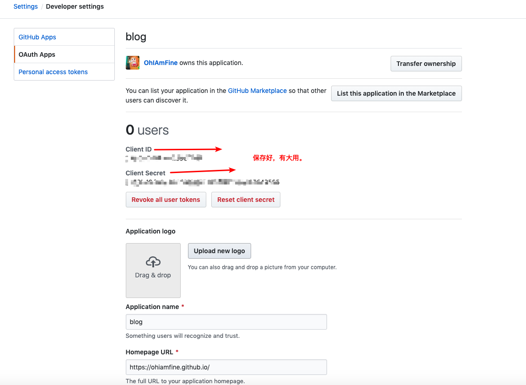Click 'Something users will recognize and trust.' text
The image size is (526, 385).
[x=182, y=336]
